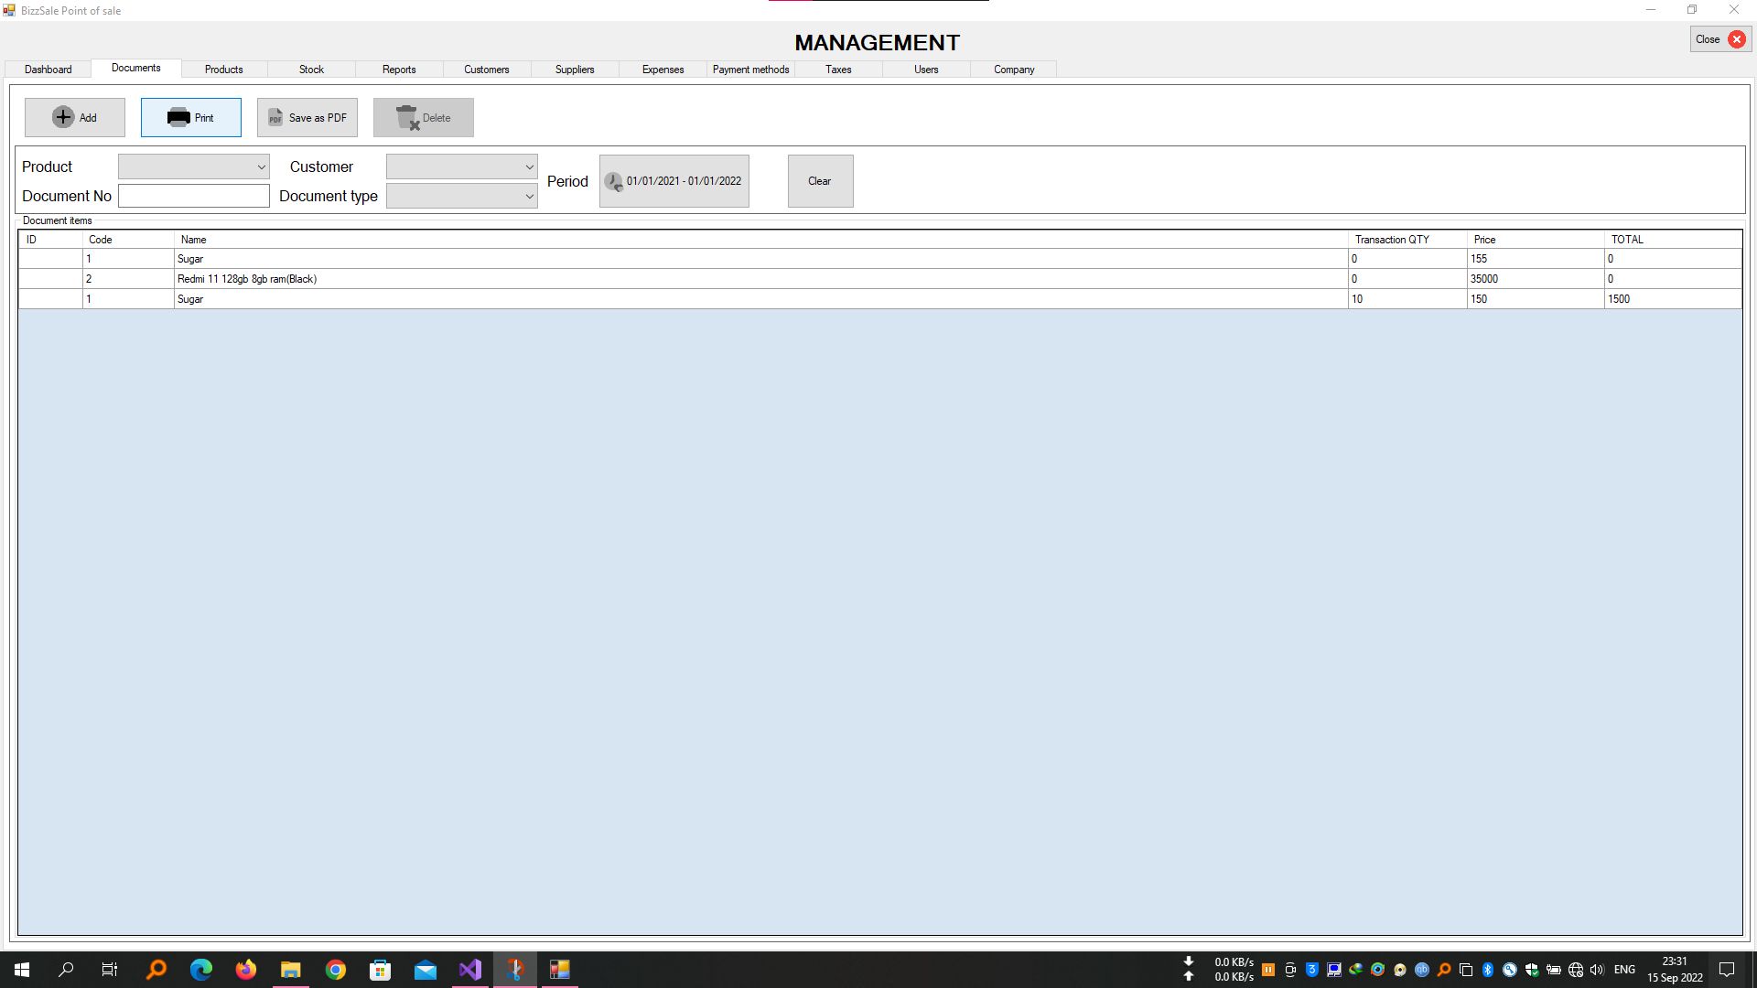
Task: Expand the Document type dropdown
Action: coord(528,196)
